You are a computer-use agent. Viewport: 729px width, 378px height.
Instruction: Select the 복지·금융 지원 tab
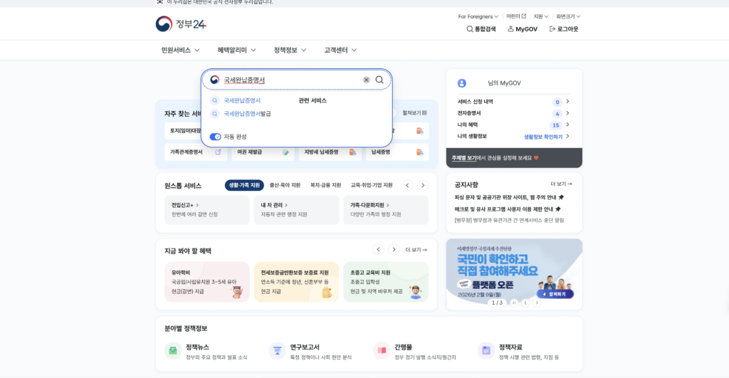tap(325, 185)
